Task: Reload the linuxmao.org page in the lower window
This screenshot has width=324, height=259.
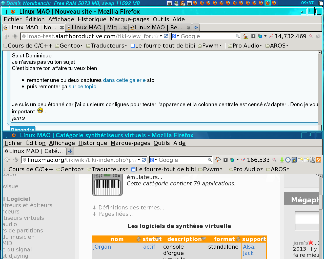Action: pos(144,160)
